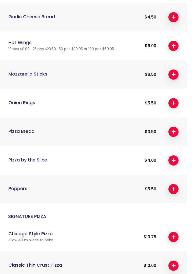Select Classic Thin Crust Pizza name
The height and width of the screenshot is (274, 195).
tap(35, 265)
